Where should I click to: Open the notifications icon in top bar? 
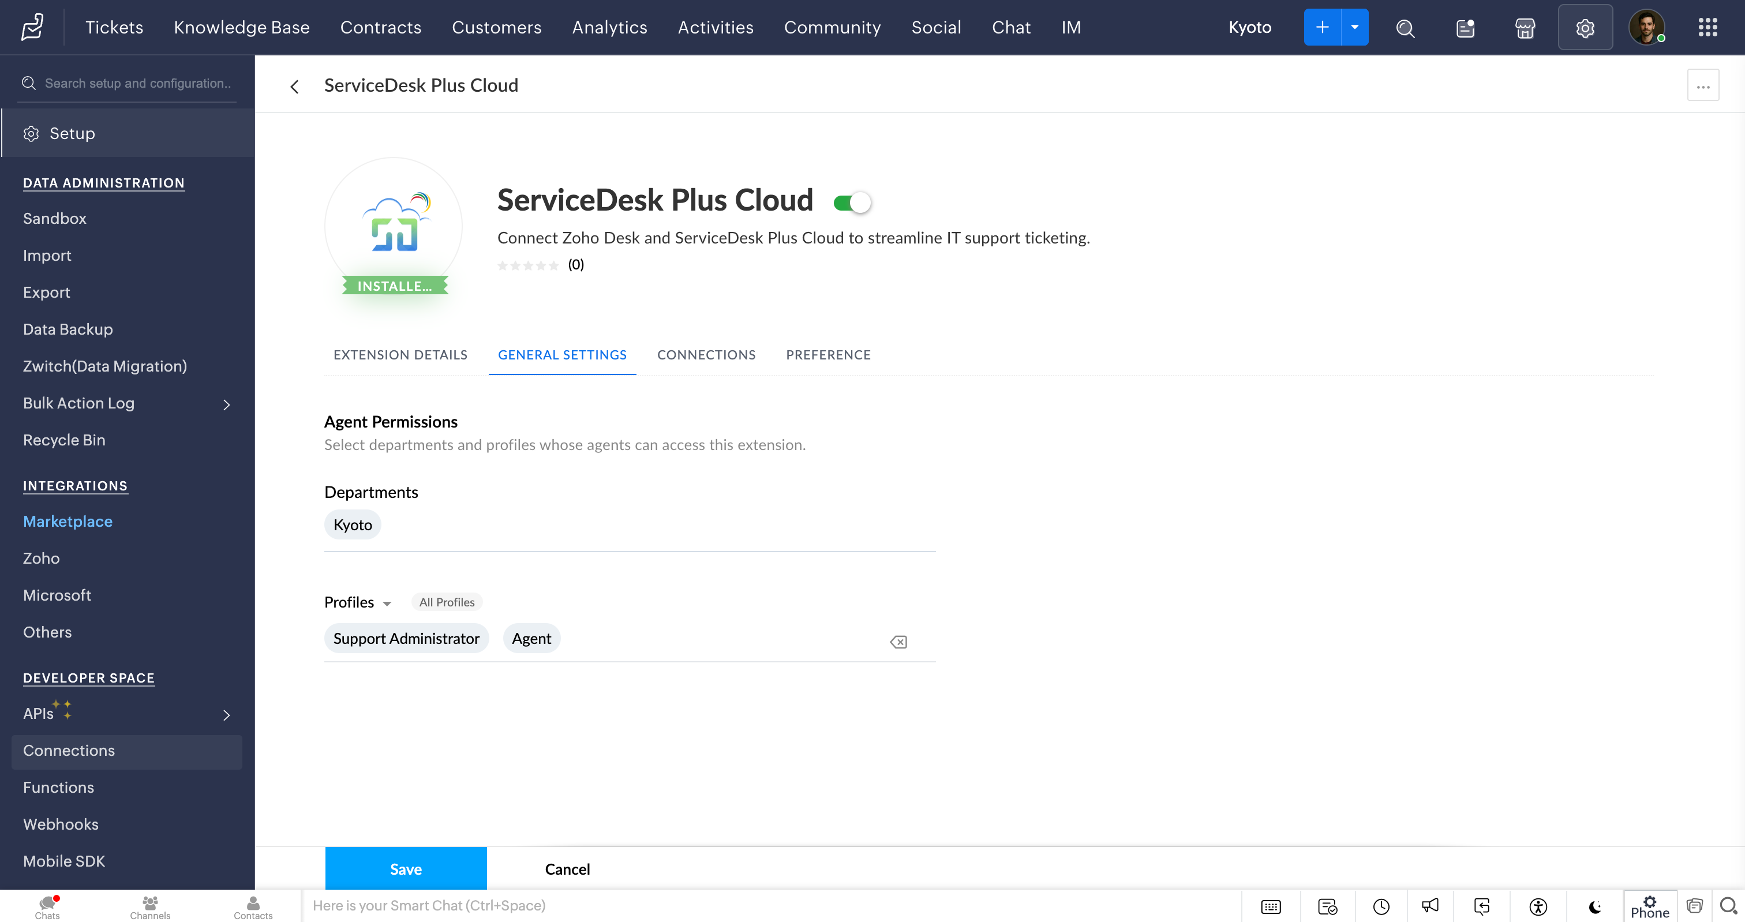(1465, 28)
